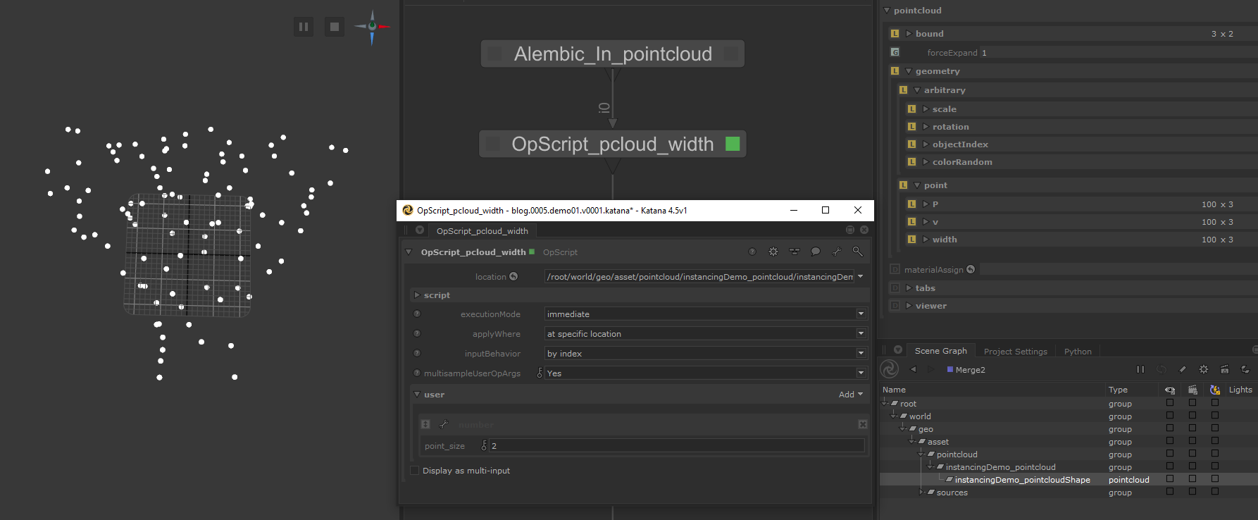The height and width of the screenshot is (520, 1258).
Task: Collapse the geometry attribute group
Action: coord(909,71)
